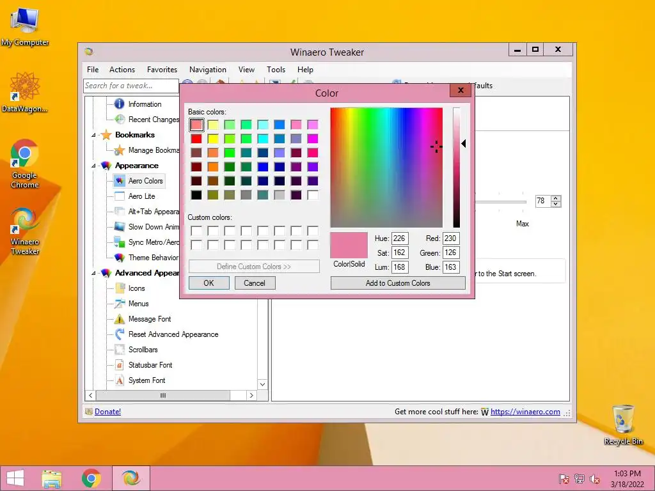The image size is (655, 491).
Task: Click Add to Custom Colors
Action: [x=398, y=283]
